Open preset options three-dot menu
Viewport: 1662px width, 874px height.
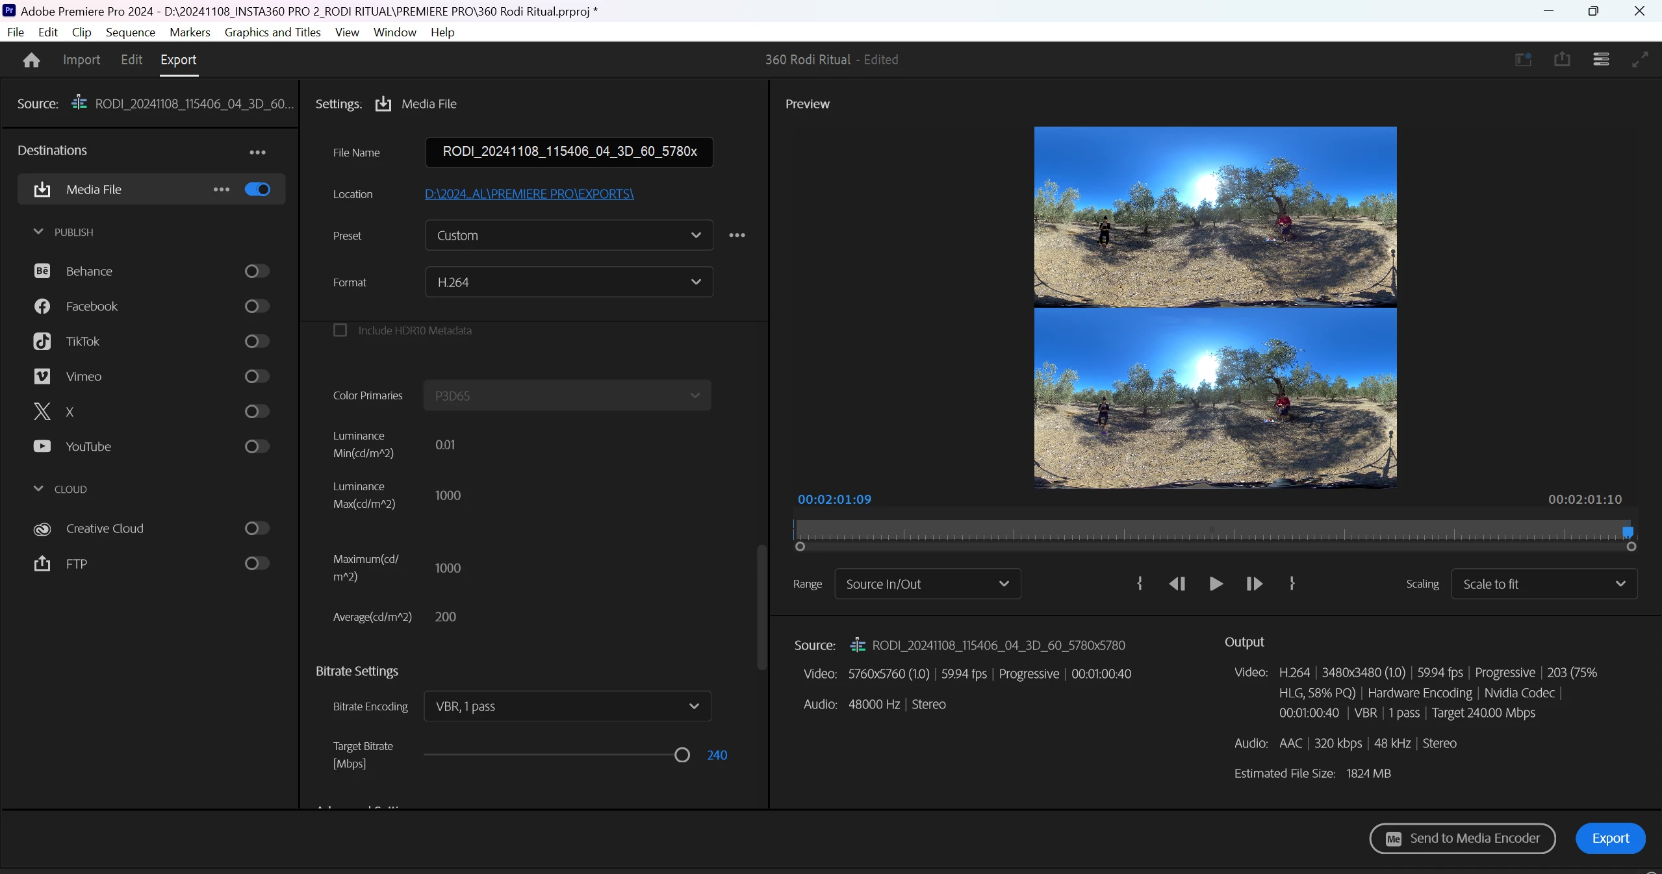click(737, 235)
